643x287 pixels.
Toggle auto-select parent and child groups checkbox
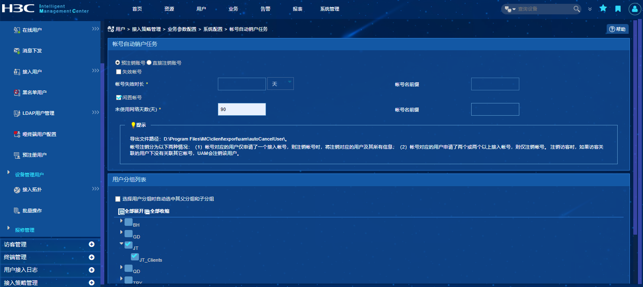[x=118, y=199]
